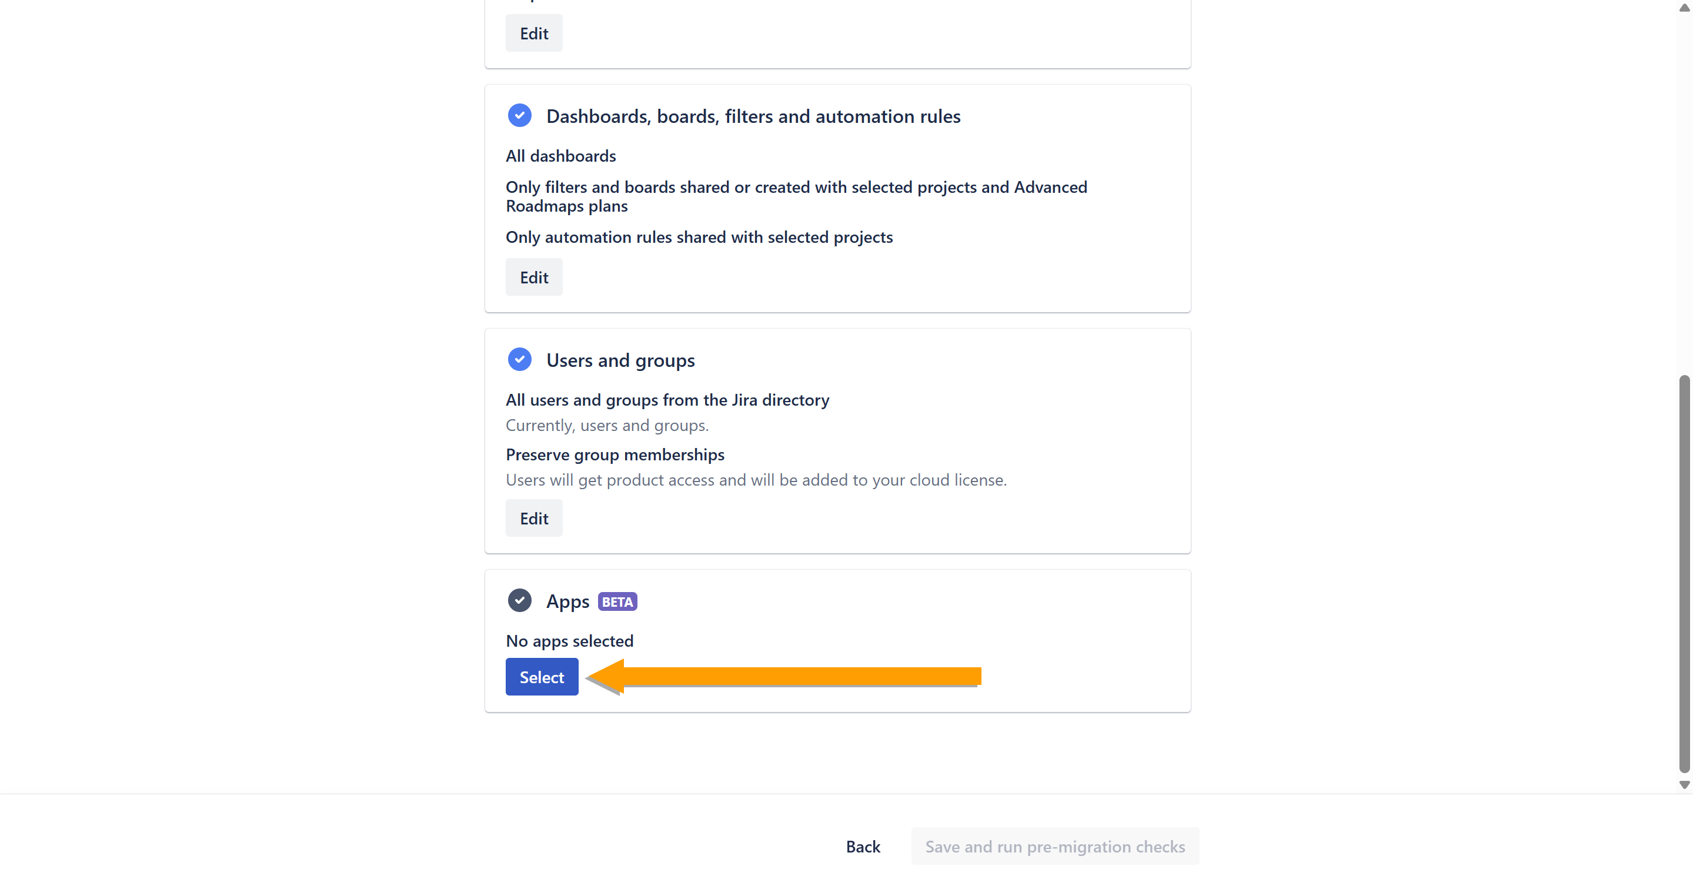
Task: Click the Dashboards section checkmark icon
Action: click(519, 116)
